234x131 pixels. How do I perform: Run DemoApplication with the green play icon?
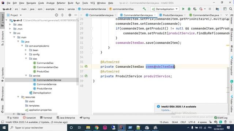(x=183, y=9)
